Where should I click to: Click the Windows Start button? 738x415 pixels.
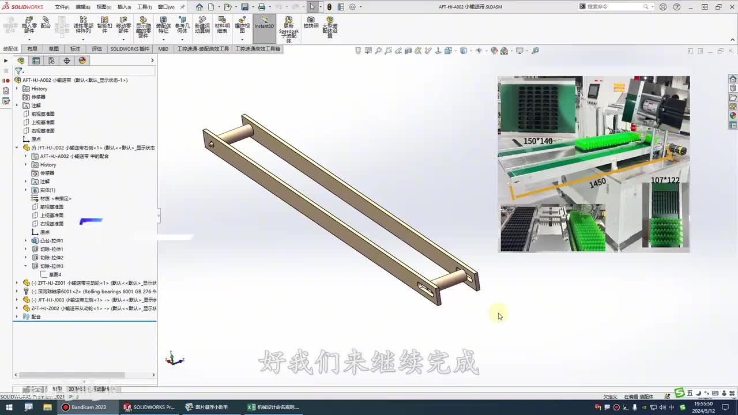tap(10, 407)
